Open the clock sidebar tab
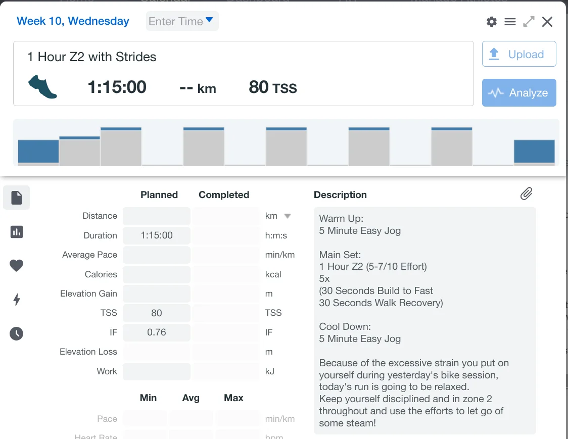 click(17, 333)
